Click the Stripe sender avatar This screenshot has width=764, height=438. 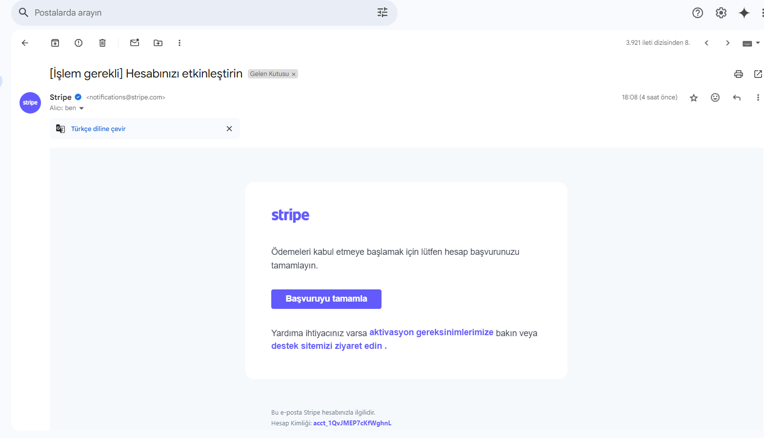click(30, 103)
